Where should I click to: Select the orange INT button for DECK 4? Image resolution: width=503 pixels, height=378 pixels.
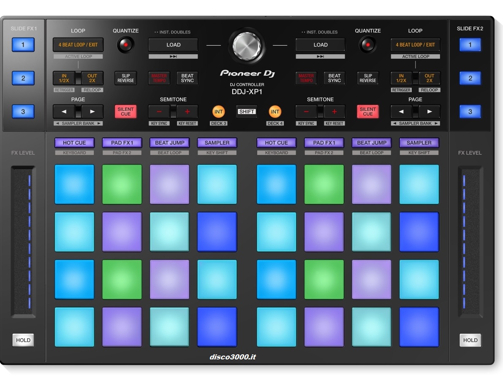tap(275, 111)
